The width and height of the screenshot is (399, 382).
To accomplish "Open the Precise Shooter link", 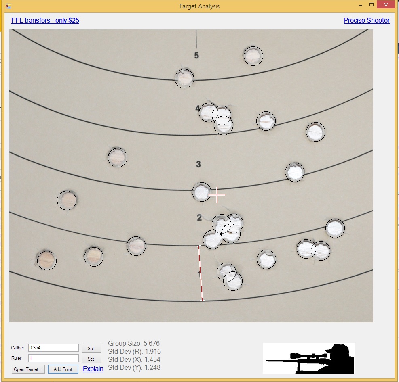I will point(367,20).
